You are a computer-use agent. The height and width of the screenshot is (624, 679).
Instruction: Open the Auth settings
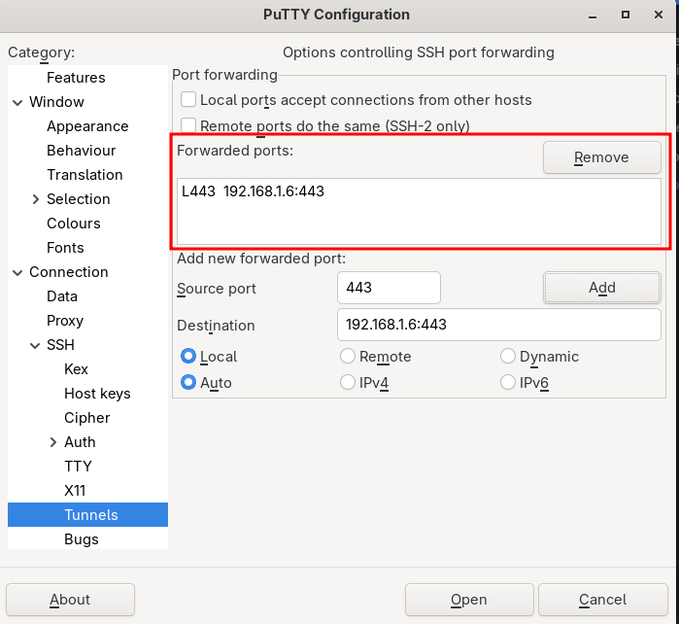coord(80,442)
